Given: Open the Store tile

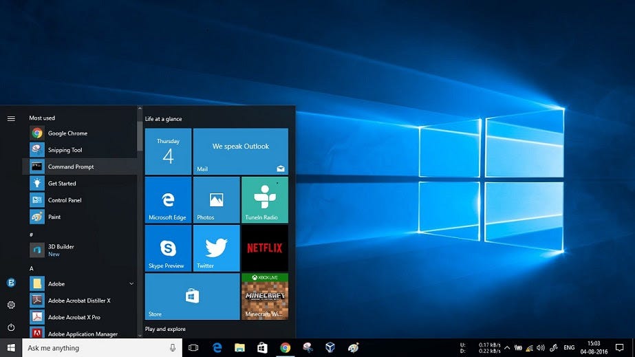Looking at the screenshot, I should pos(192,296).
